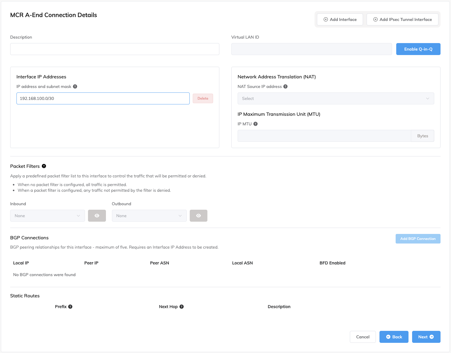Open the Inbound packet filter dropdown
Screen dimensions: 451x353
pos(47,215)
